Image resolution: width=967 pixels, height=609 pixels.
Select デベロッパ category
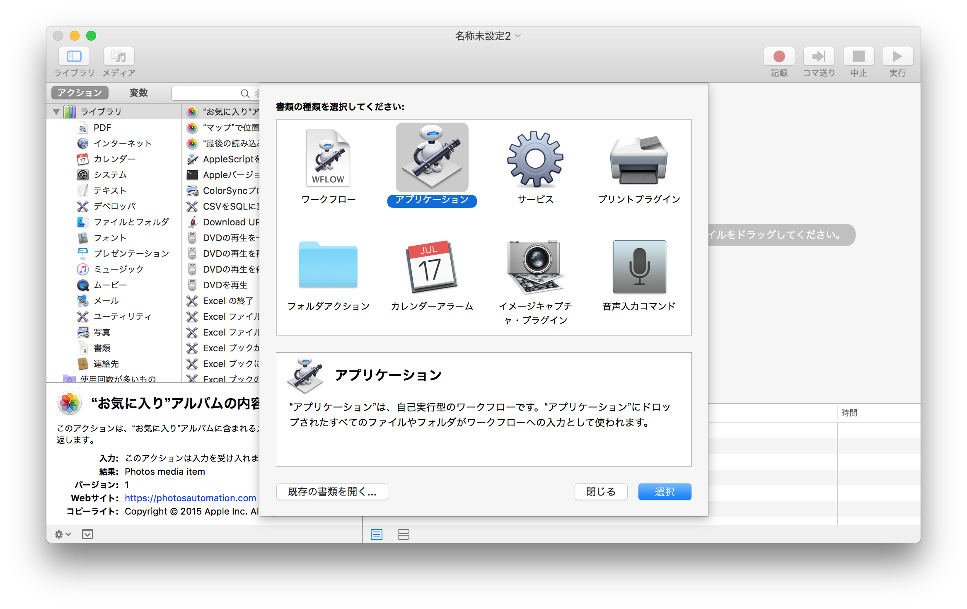[114, 206]
